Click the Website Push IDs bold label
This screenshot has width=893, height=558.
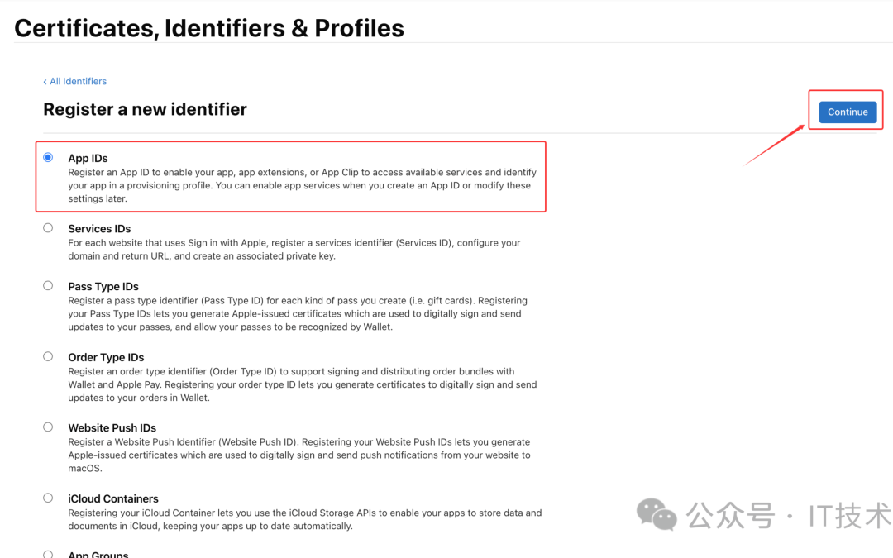(x=112, y=428)
